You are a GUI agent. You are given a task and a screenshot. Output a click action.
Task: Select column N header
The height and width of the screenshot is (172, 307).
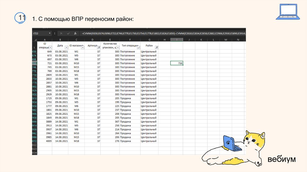(x=238, y=40)
